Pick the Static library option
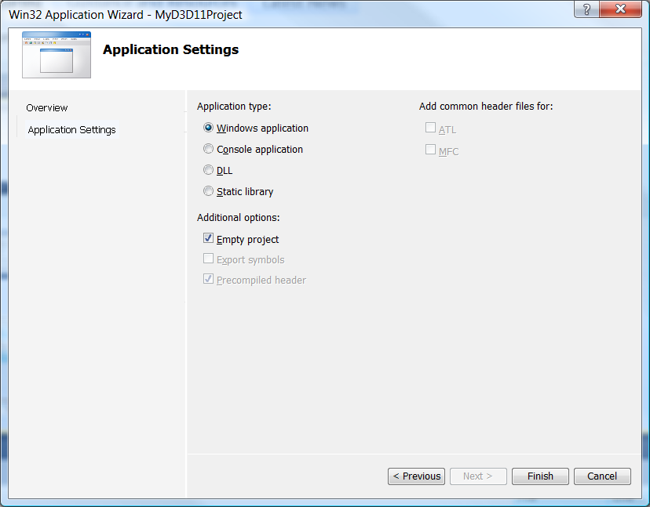 (x=208, y=191)
